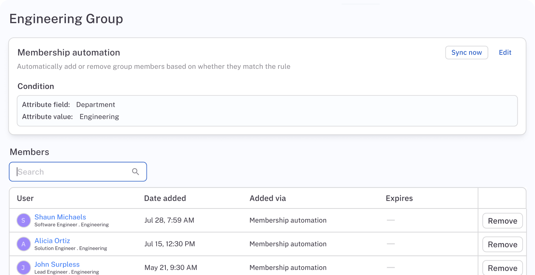Click Shaun Michaels' avatar
Viewport: 535px width, 275px height.
tap(23, 220)
